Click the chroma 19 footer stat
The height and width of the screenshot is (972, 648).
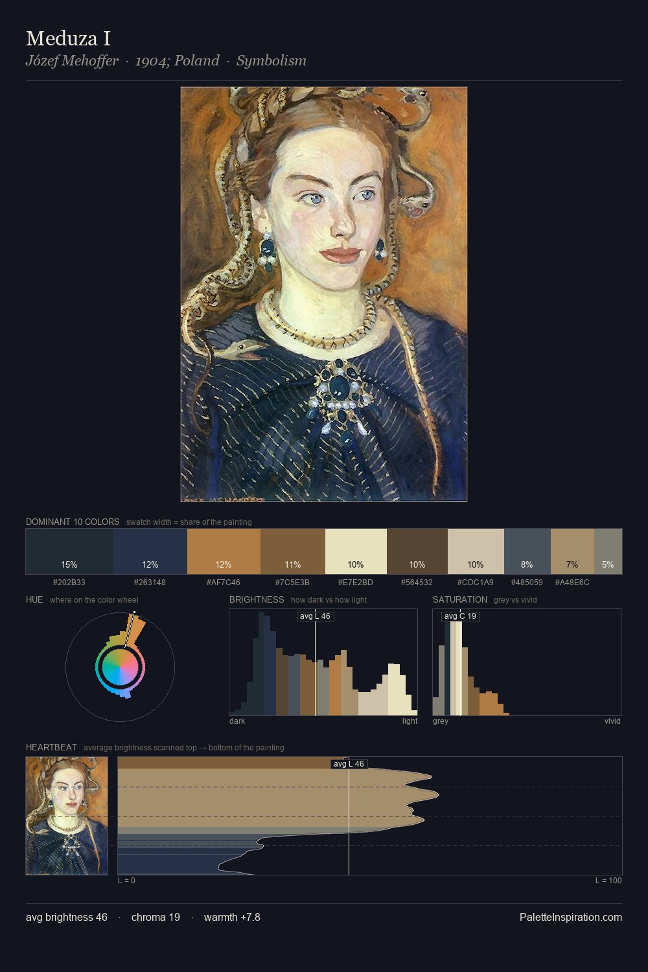point(156,917)
